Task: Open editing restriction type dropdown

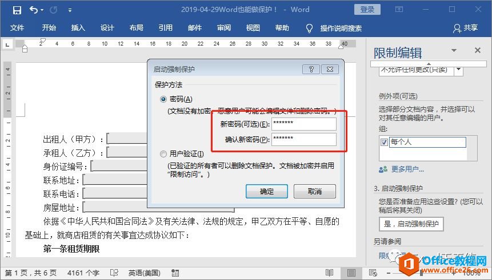Action: [459, 69]
